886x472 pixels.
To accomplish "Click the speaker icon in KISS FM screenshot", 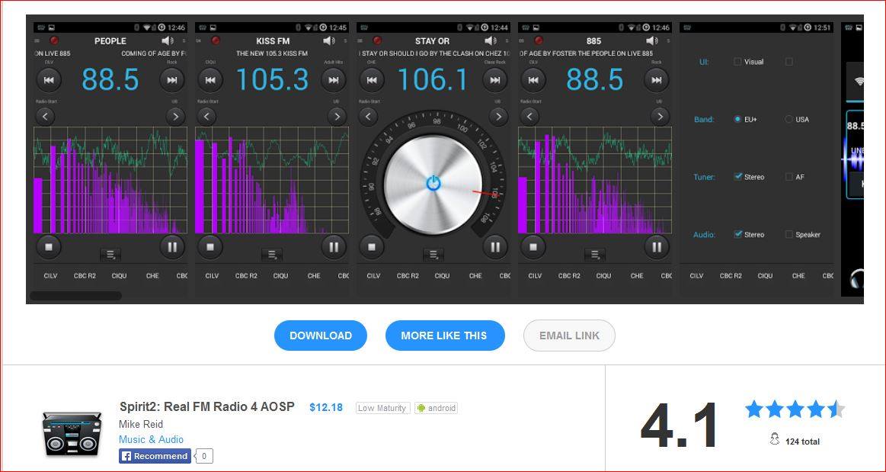I will (x=329, y=40).
